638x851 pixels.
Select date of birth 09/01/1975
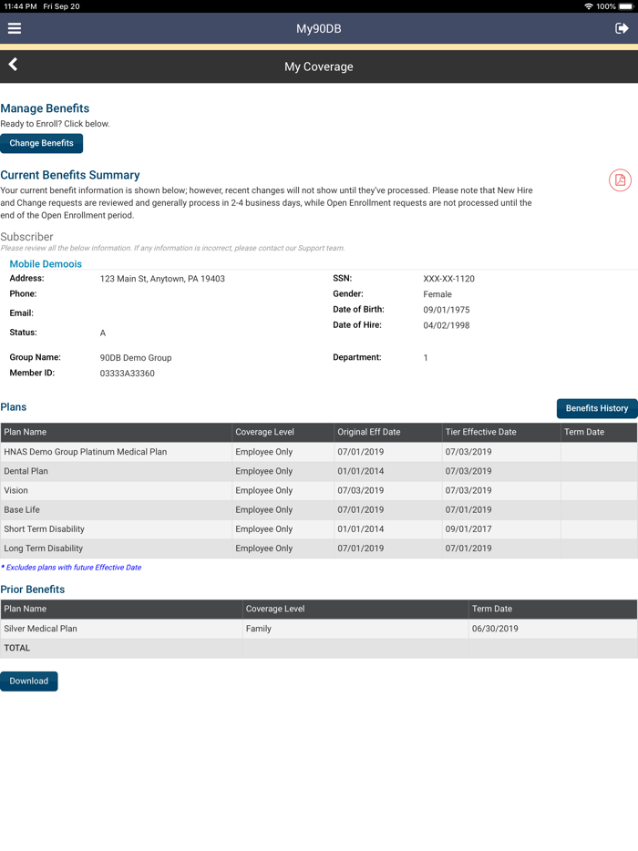click(x=447, y=310)
